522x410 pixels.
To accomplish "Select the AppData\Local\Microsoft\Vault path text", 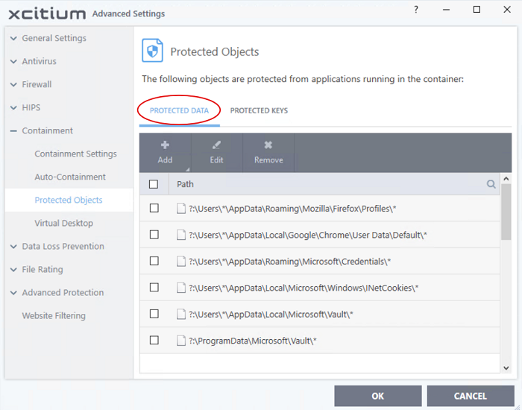I will (271, 314).
